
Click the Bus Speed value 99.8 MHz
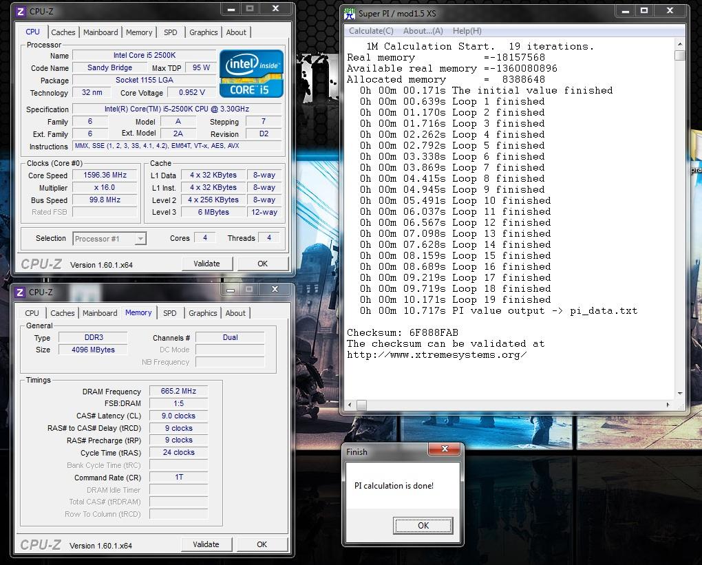pyautogui.click(x=105, y=200)
